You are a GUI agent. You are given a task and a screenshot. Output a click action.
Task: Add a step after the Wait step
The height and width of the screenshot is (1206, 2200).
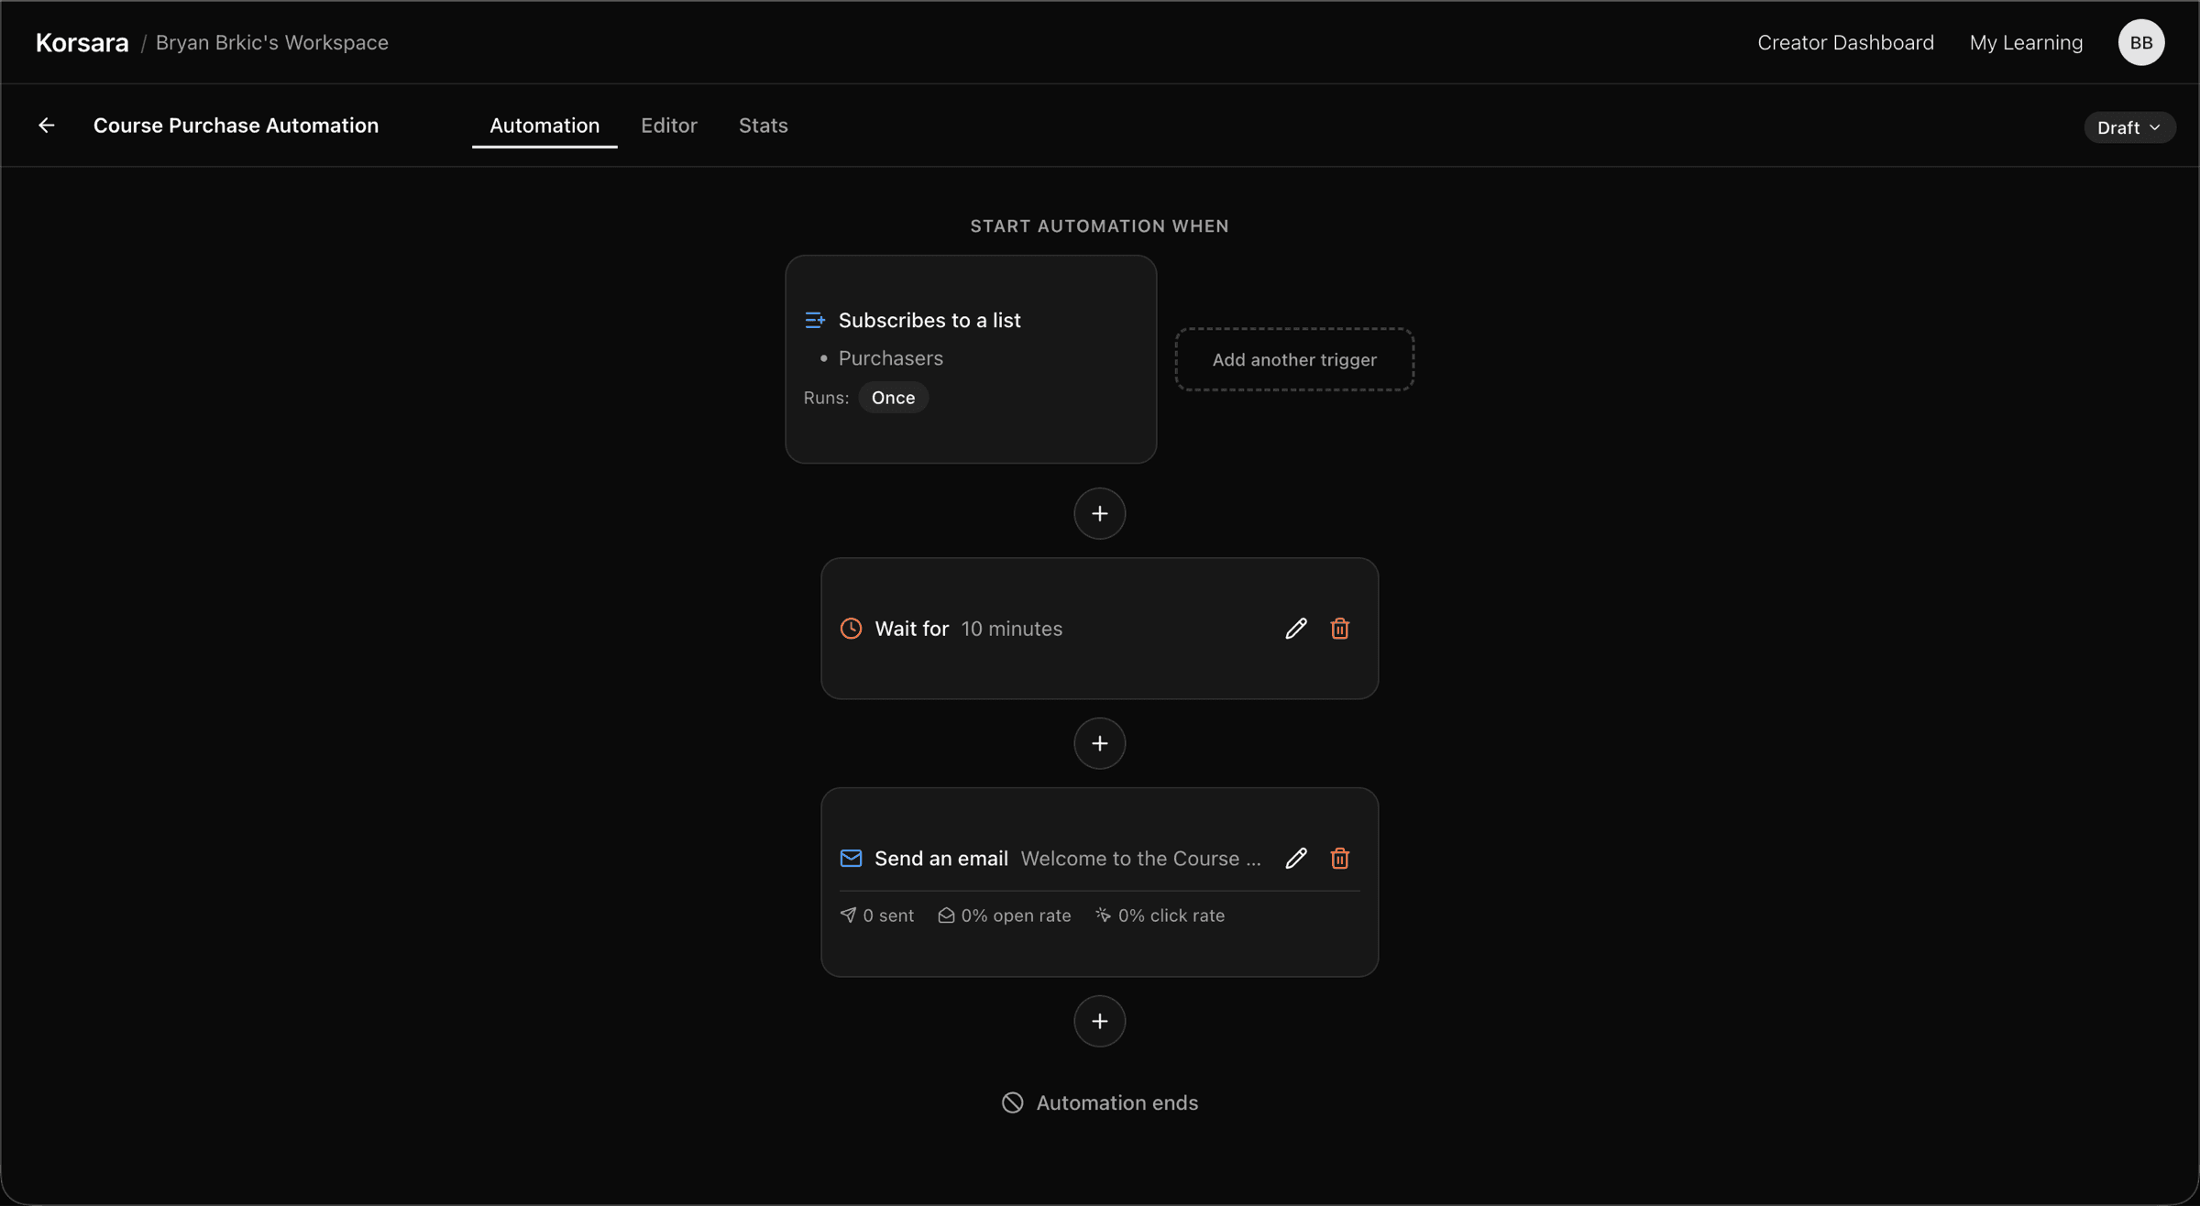click(1099, 744)
